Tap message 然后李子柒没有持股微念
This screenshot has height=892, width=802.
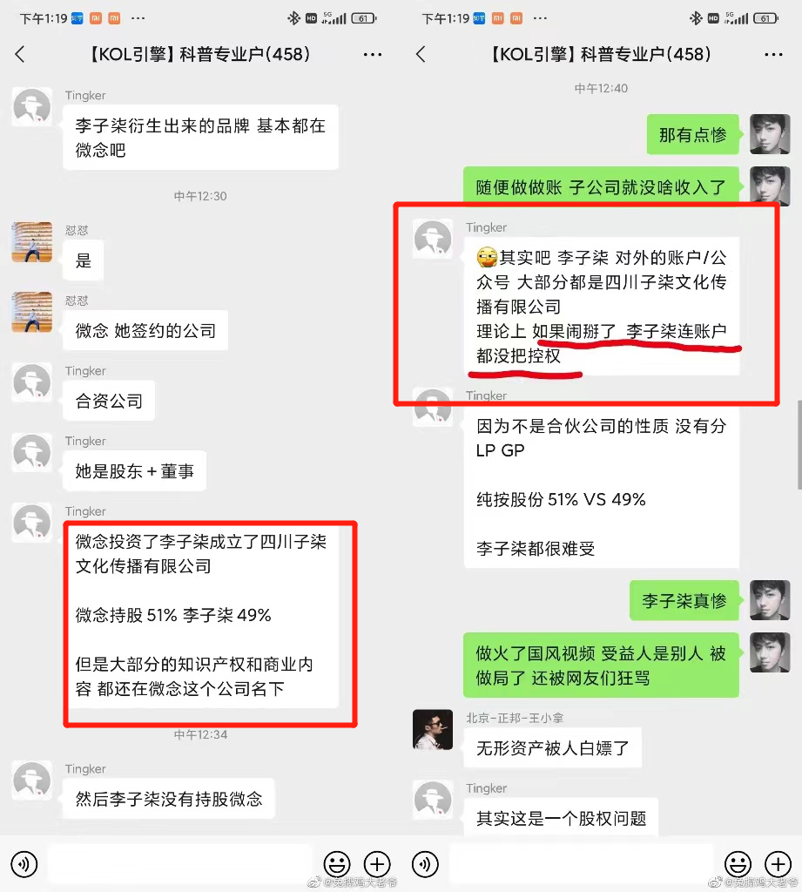[x=169, y=799]
